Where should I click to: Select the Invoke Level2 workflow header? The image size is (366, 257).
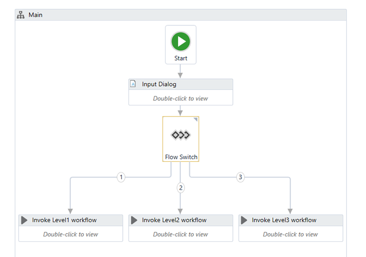(x=174, y=220)
